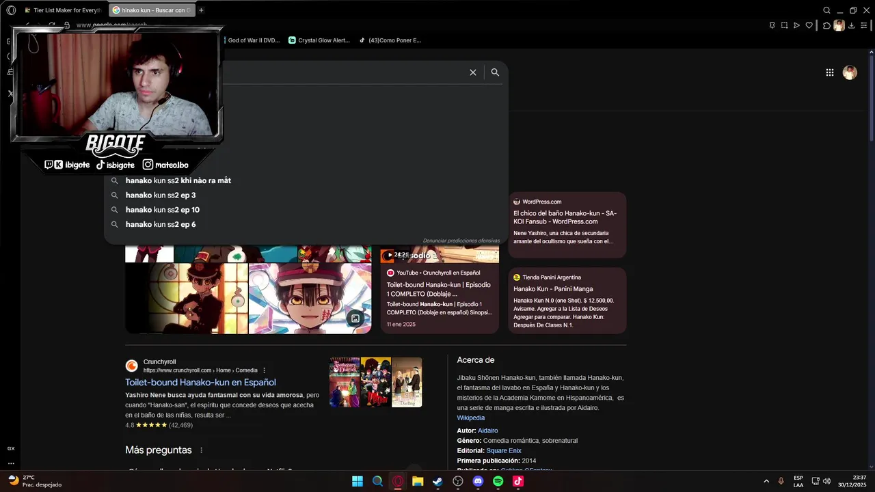
Task: Open the Opera extensions cube icon
Action: tap(826, 25)
